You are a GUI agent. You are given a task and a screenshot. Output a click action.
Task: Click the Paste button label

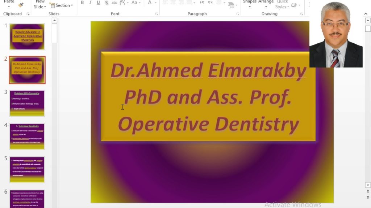(9, 1)
